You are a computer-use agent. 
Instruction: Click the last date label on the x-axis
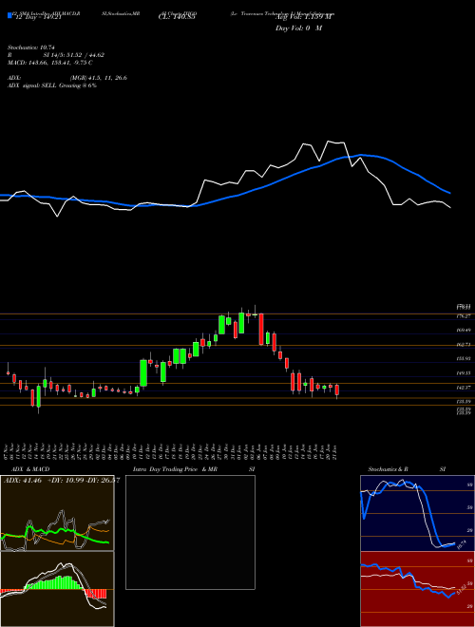click(x=333, y=451)
